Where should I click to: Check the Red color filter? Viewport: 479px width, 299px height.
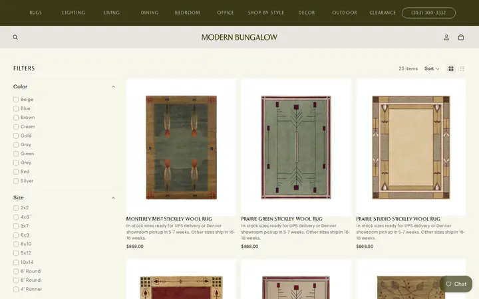(16, 172)
